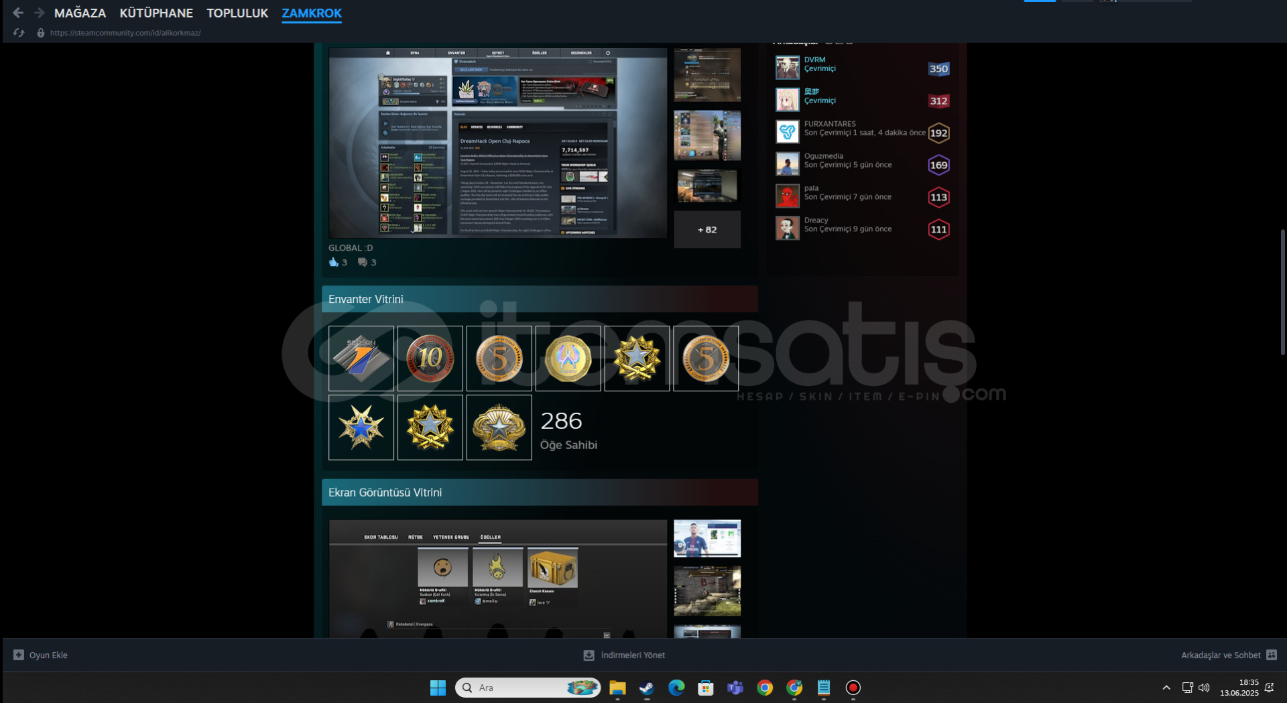Open Arkadaşlar ve Sohbet chat
The height and width of the screenshot is (703, 1287).
click(1229, 655)
